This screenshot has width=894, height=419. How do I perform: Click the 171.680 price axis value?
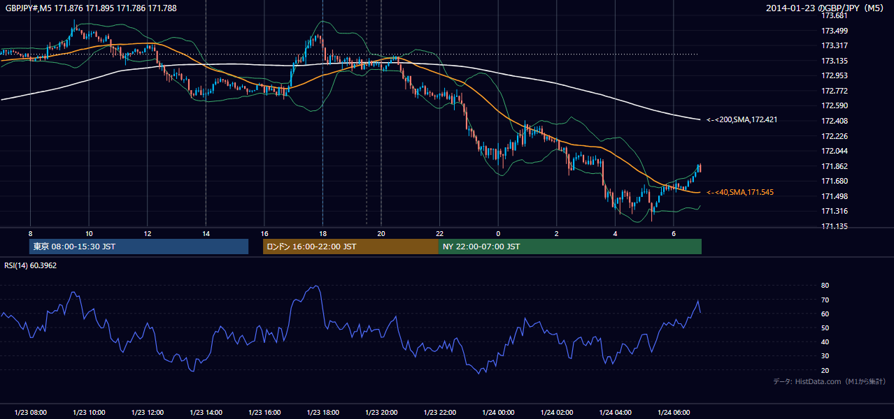835,181
